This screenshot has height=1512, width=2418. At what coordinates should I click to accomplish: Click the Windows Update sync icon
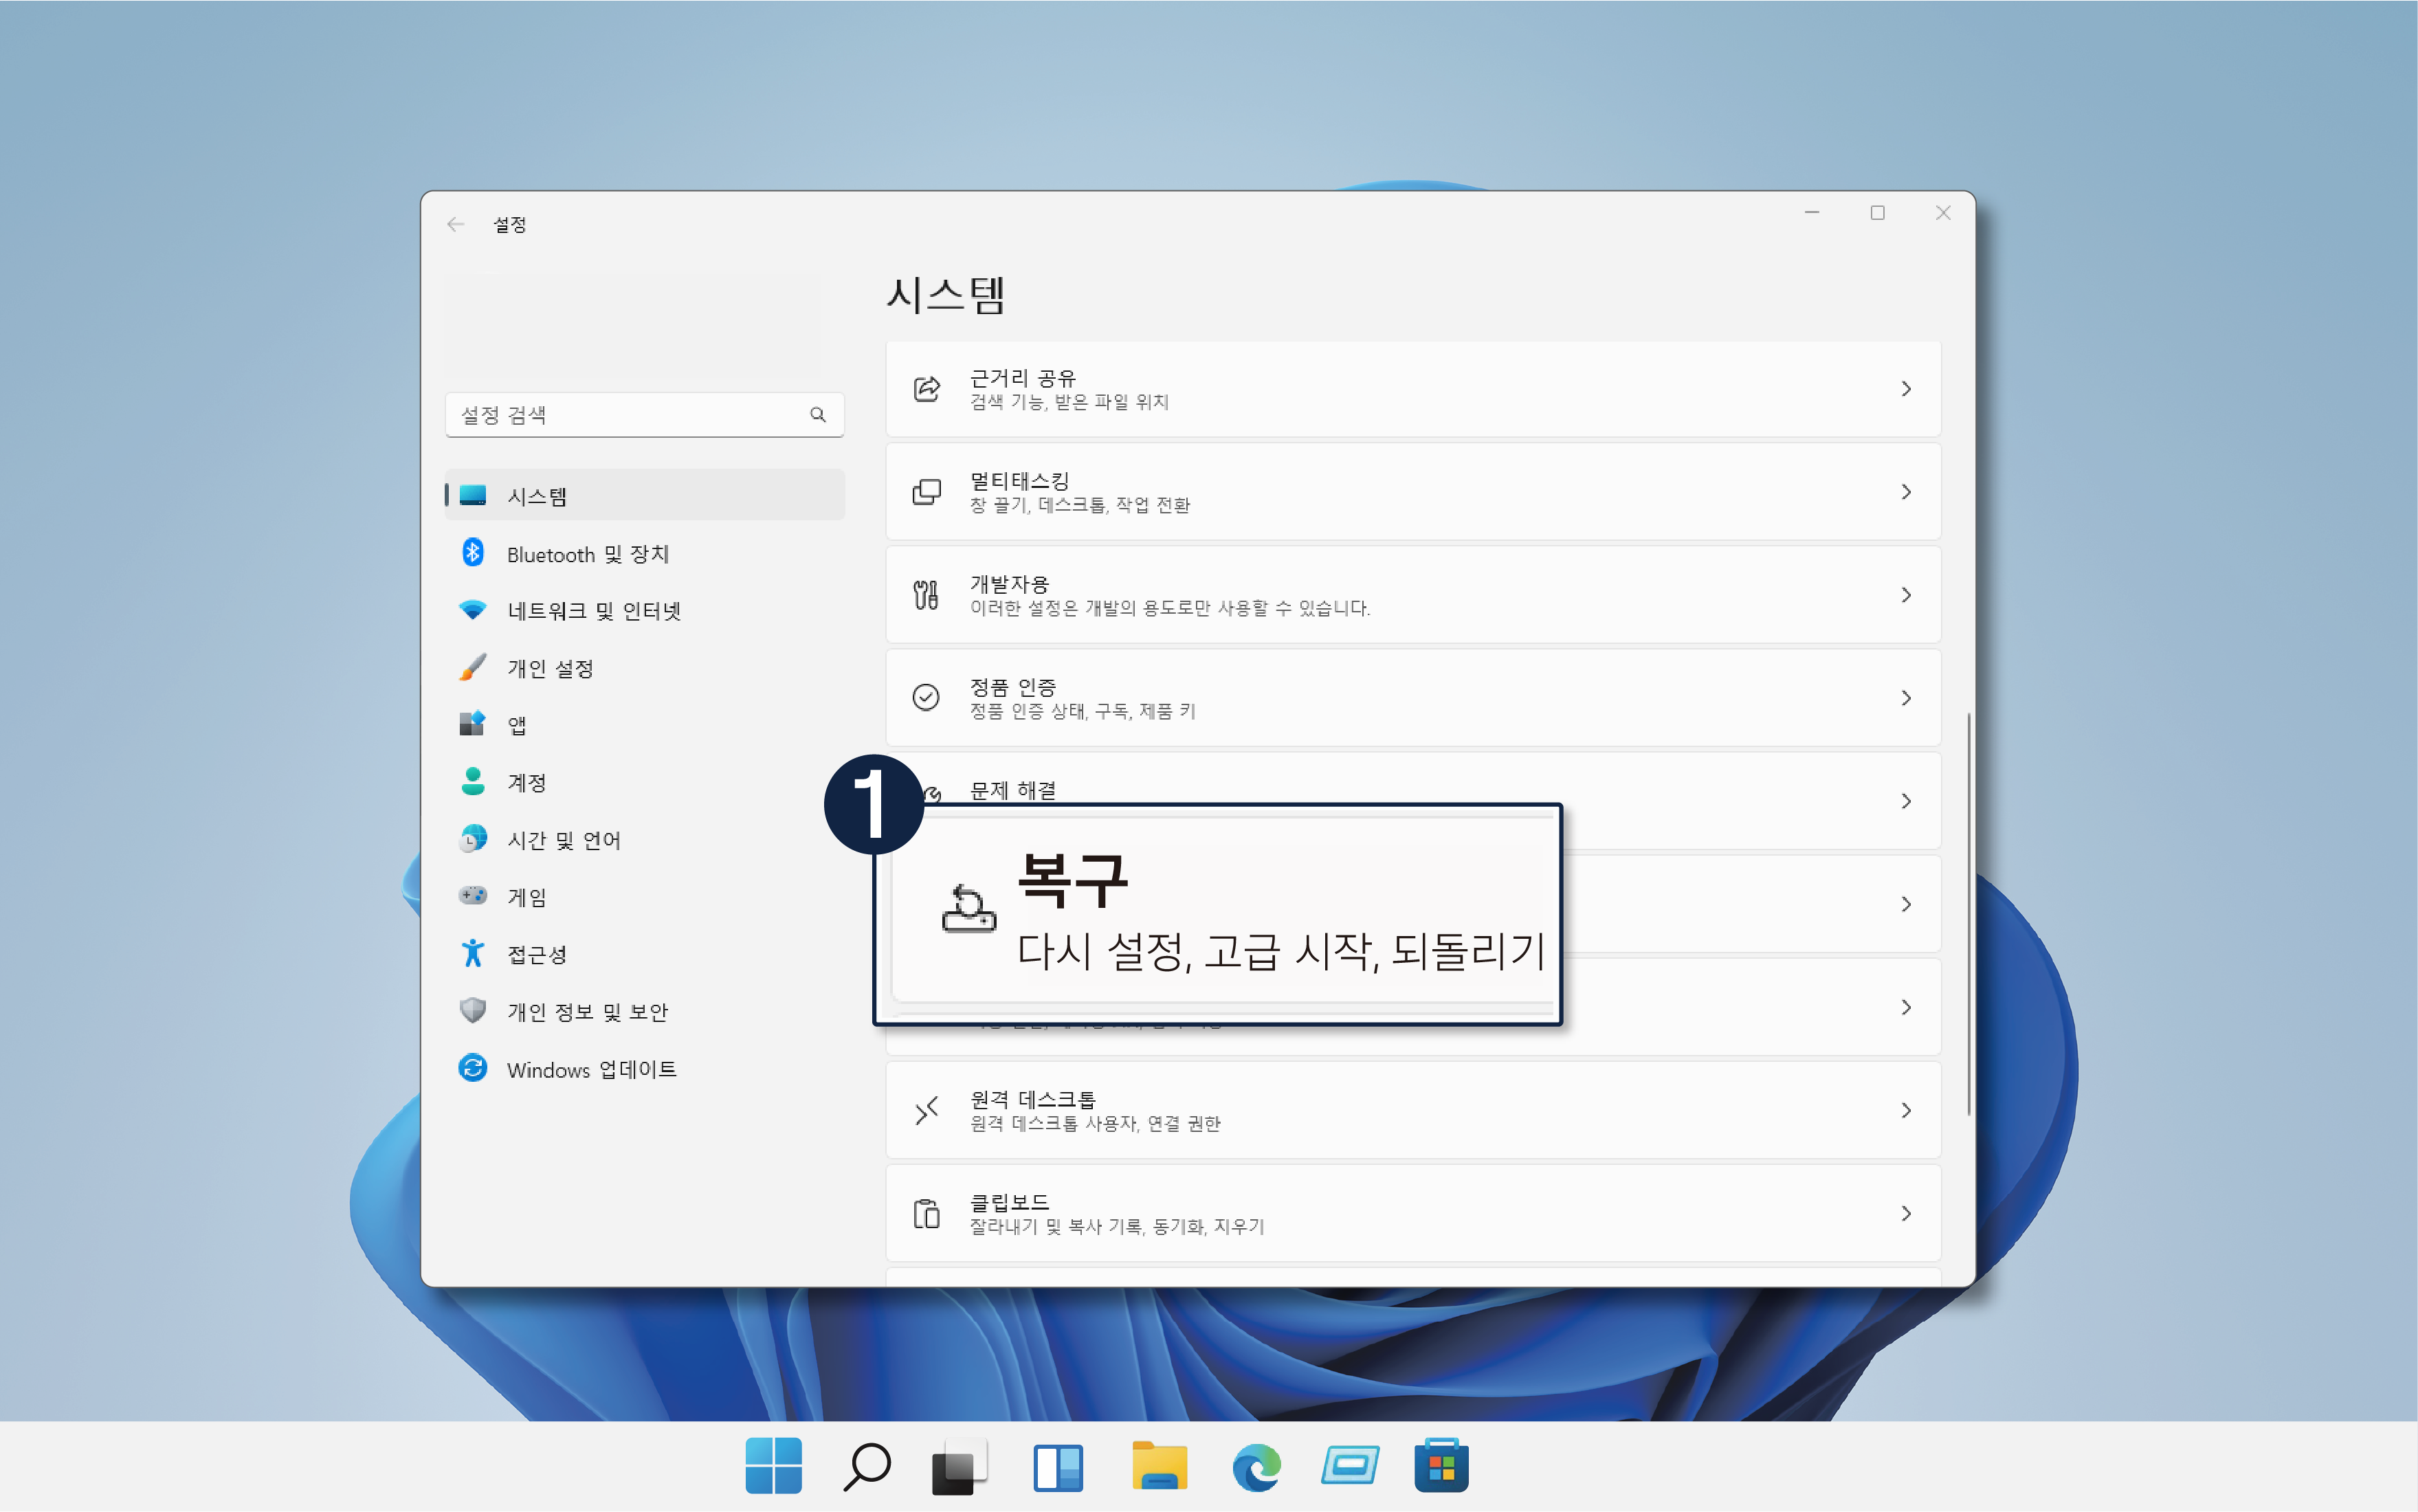point(472,1068)
